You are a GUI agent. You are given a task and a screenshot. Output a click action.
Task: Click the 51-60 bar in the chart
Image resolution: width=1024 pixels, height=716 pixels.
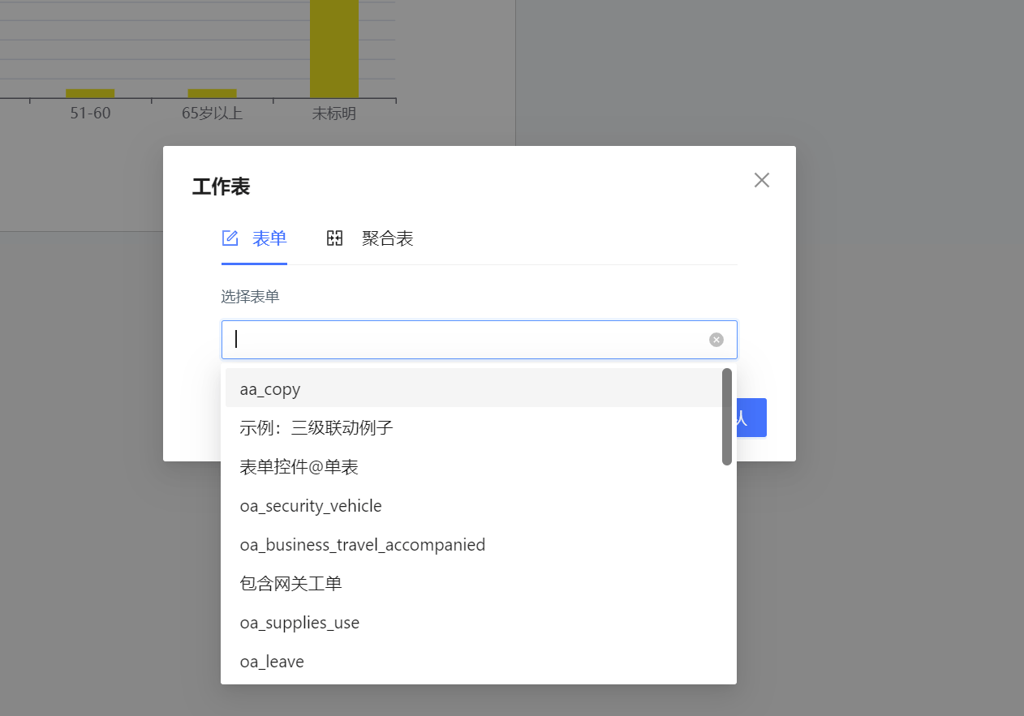(90, 93)
